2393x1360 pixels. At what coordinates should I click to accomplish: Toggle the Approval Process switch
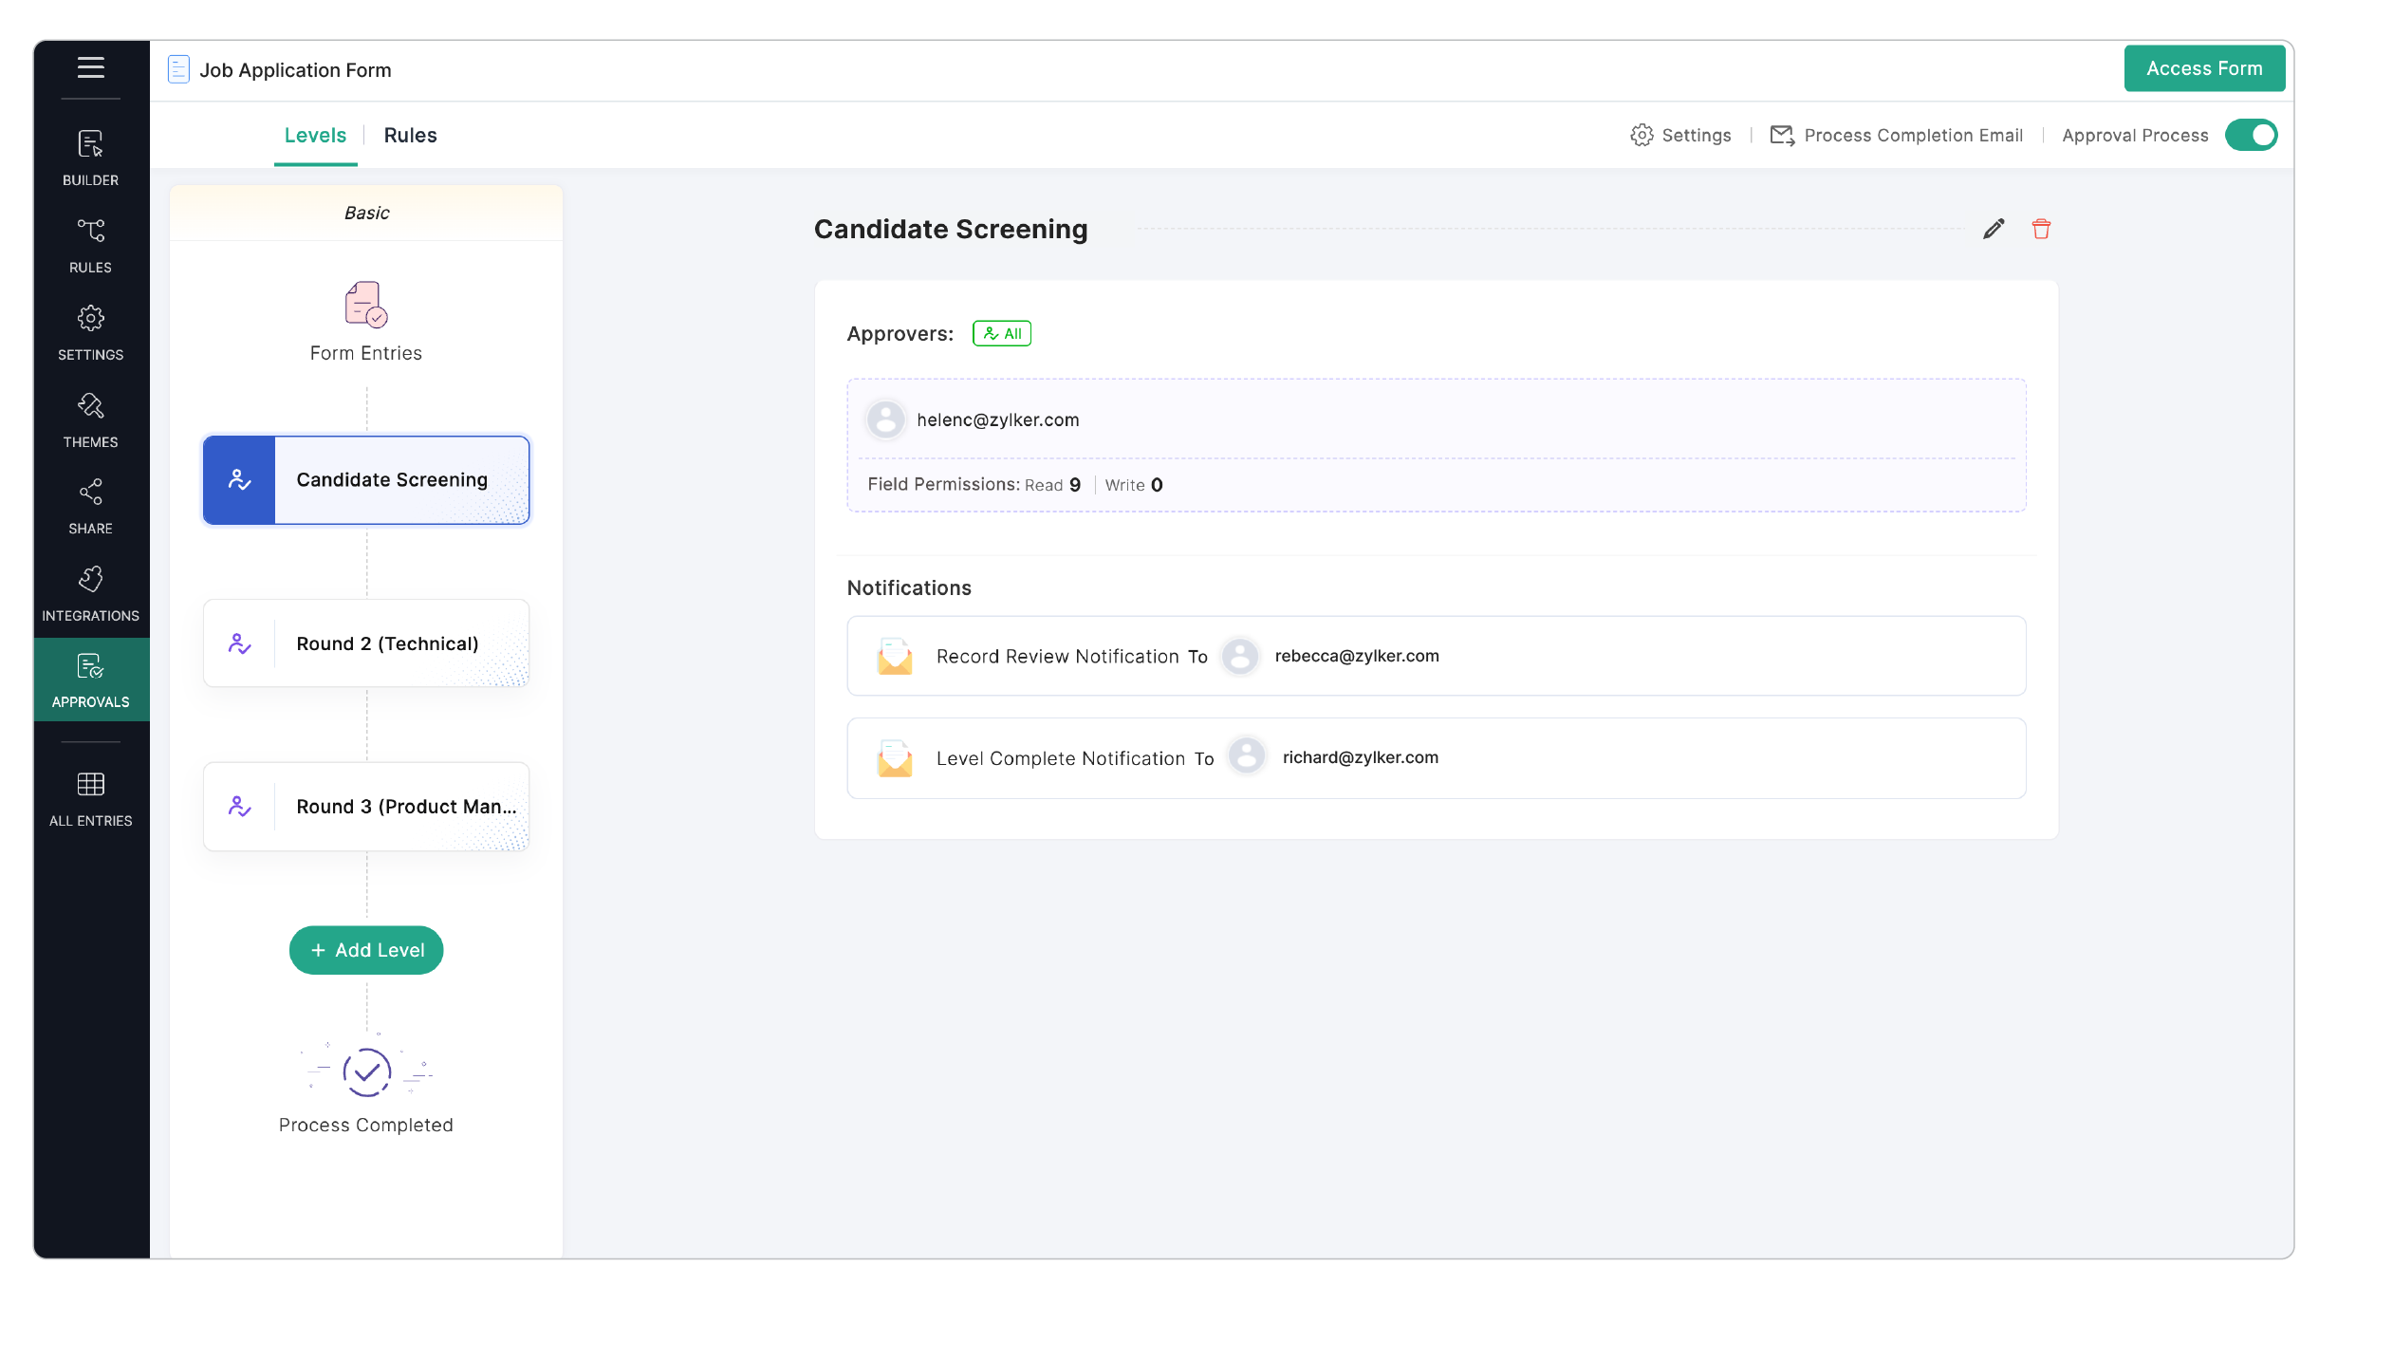coord(2251,135)
